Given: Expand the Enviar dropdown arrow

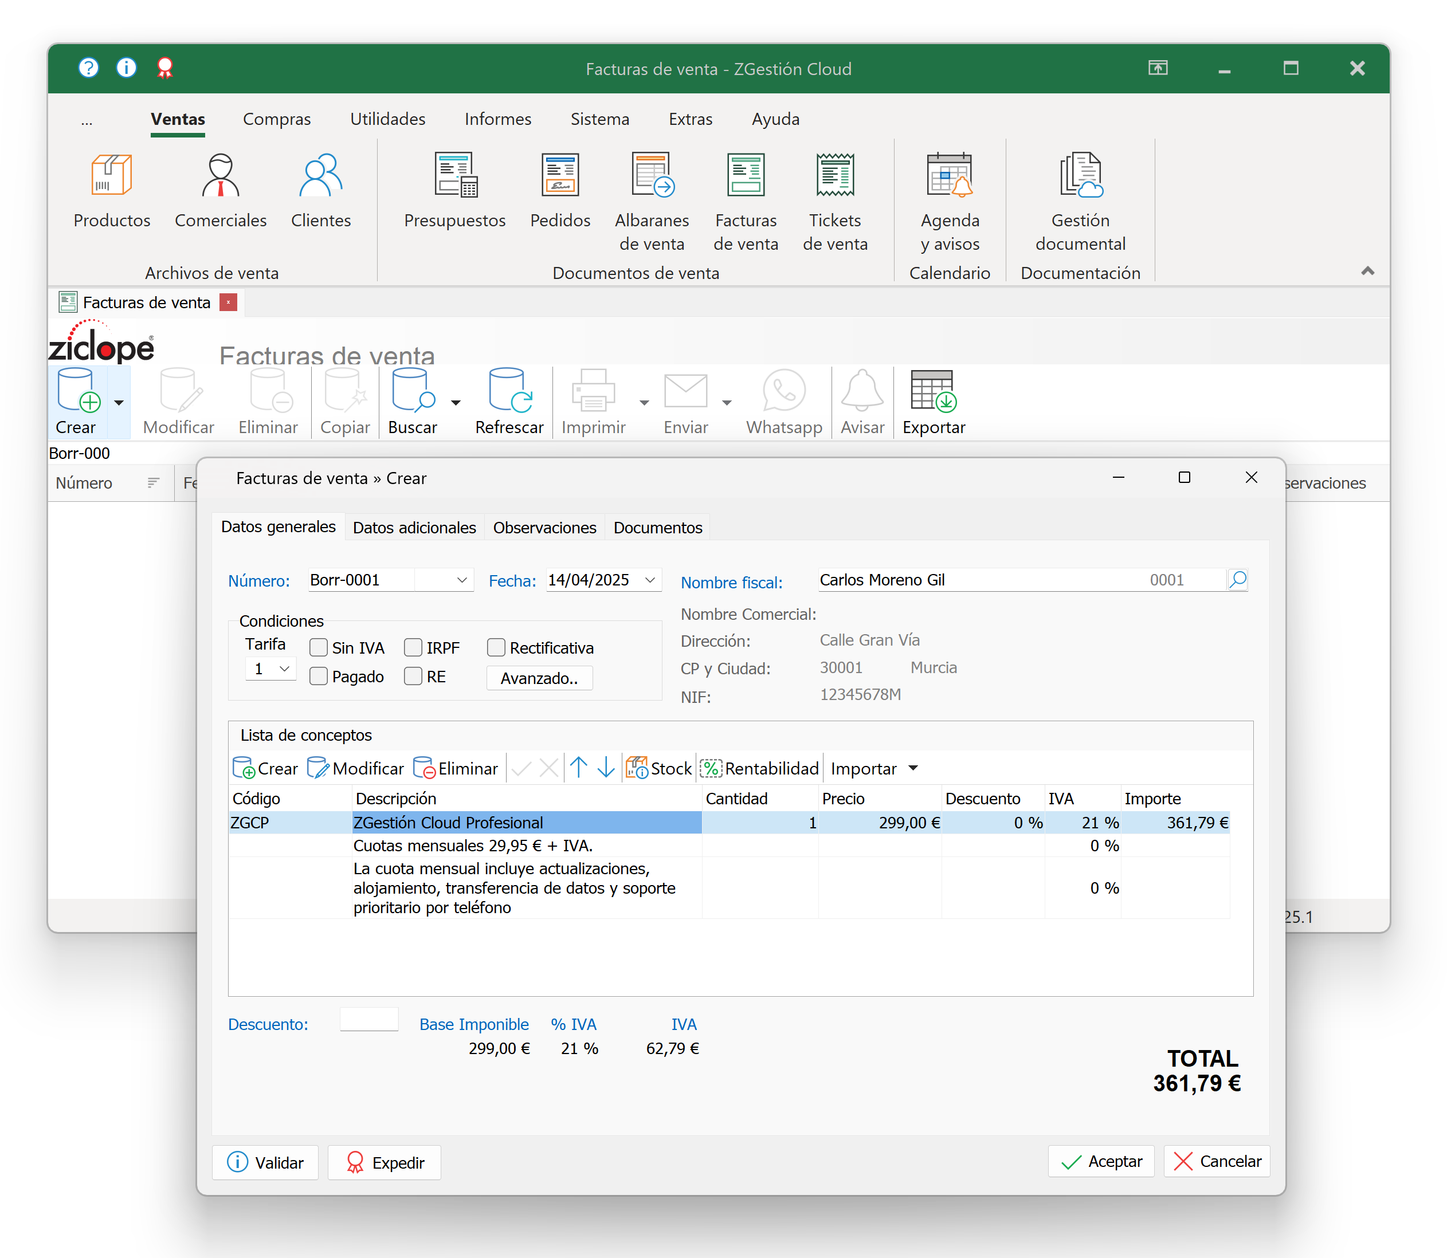Looking at the screenshot, I should [x=727, y=402].
